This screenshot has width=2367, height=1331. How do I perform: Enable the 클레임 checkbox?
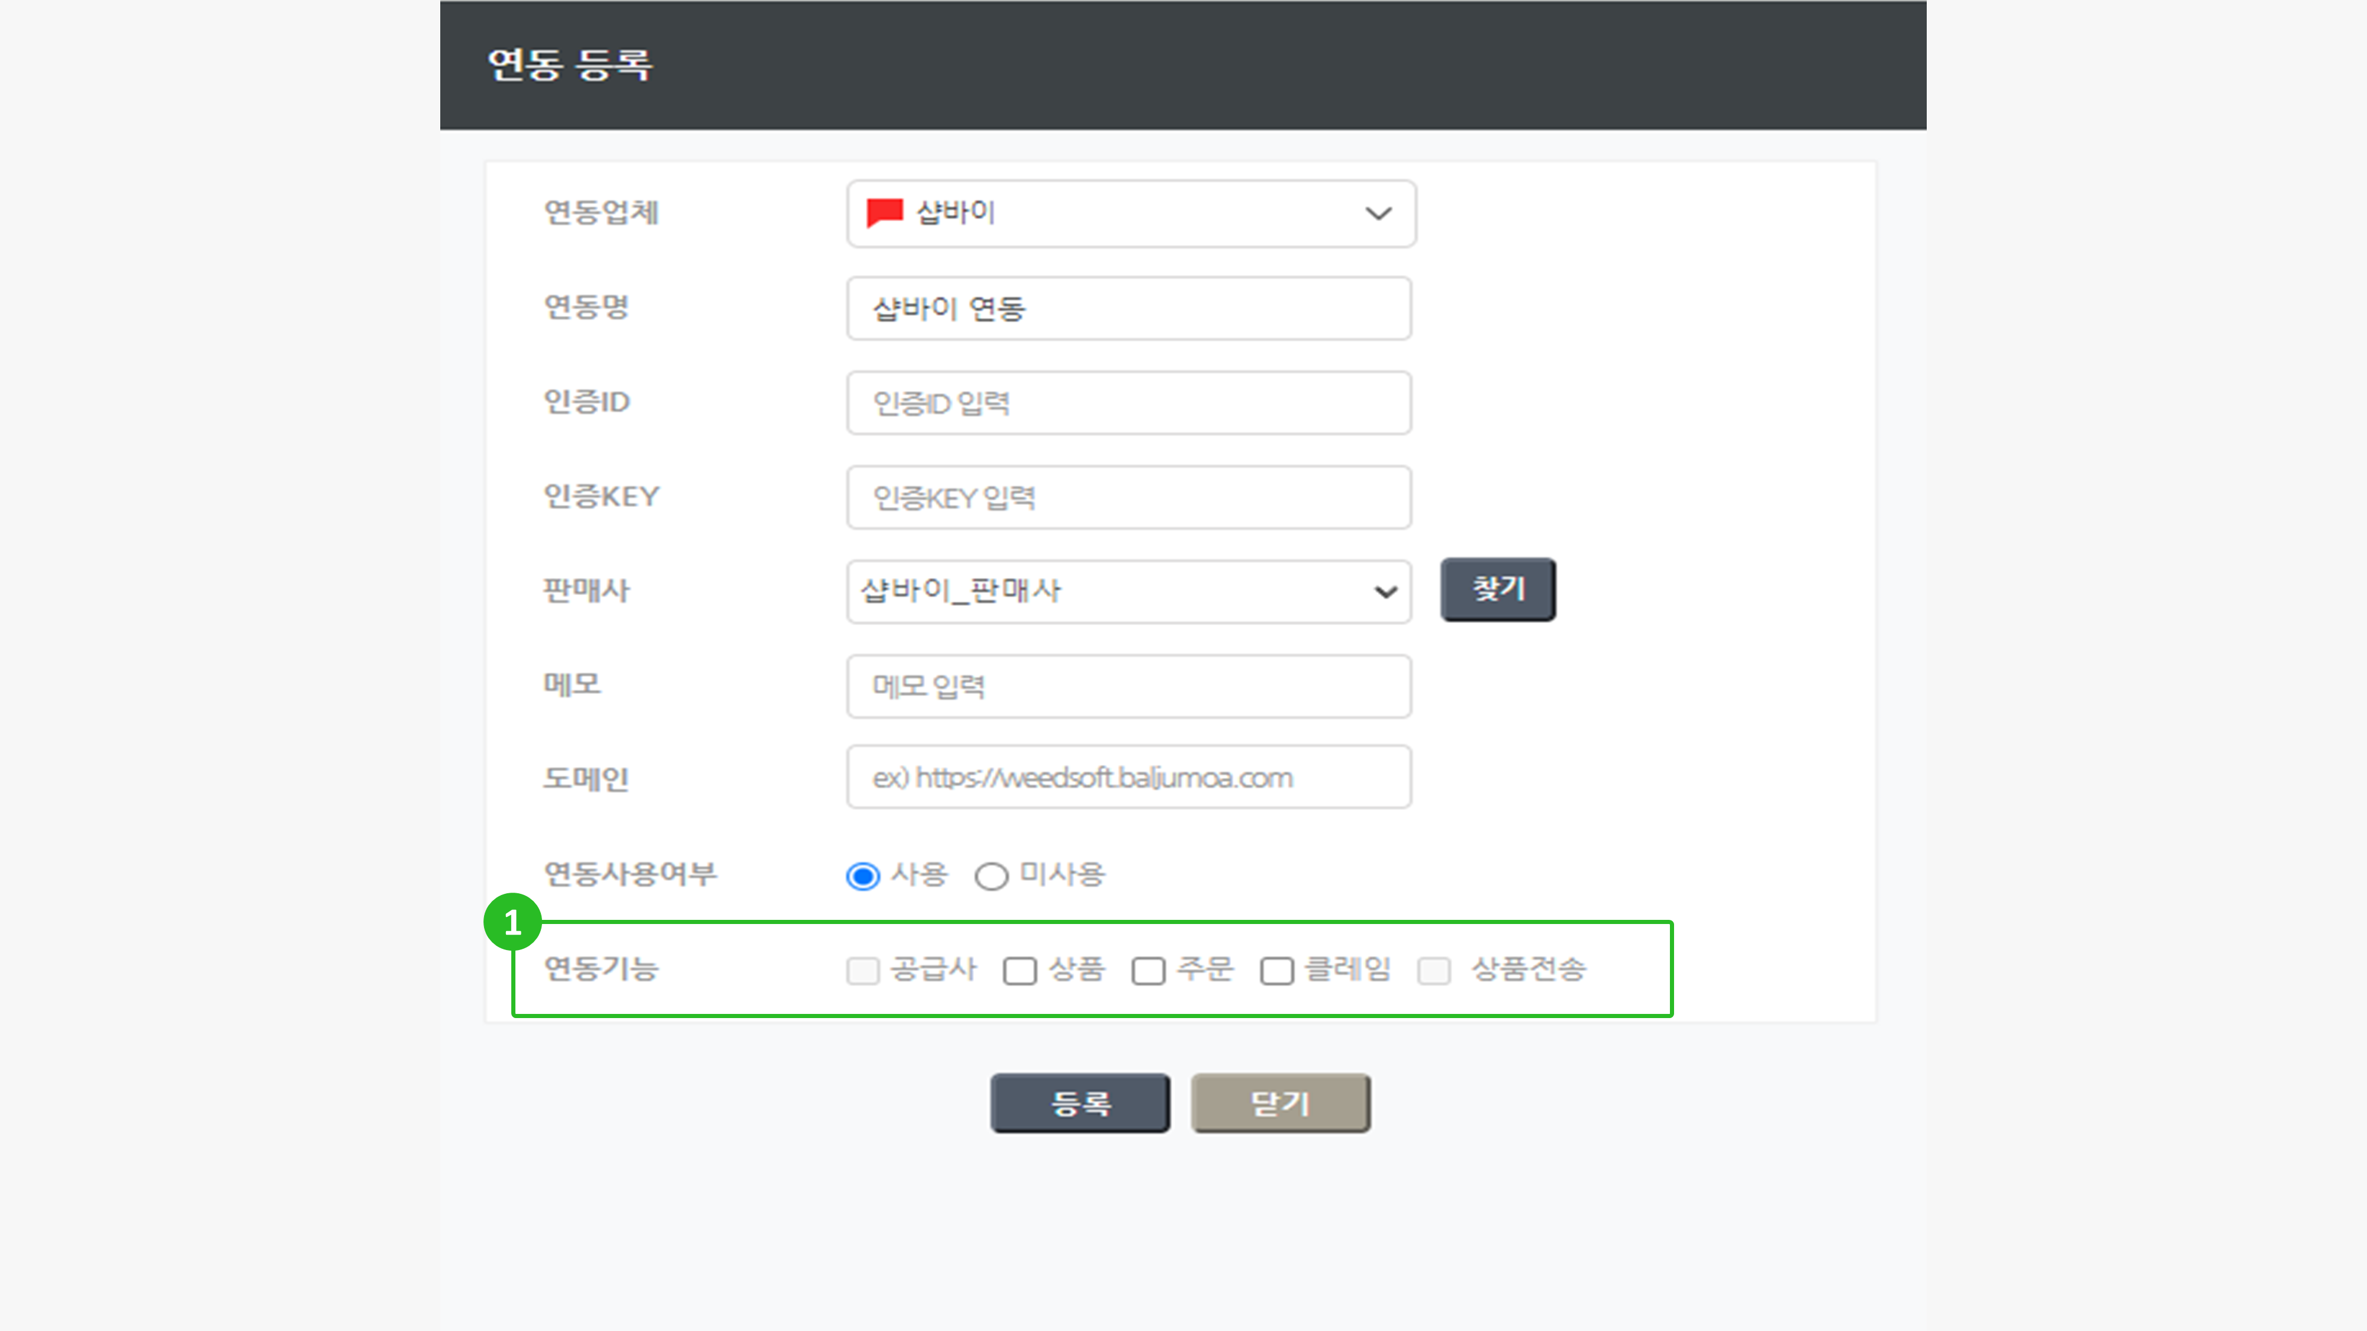[1277, 971]
